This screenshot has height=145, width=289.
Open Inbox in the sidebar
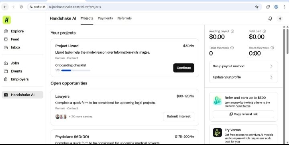pos(12,48)
